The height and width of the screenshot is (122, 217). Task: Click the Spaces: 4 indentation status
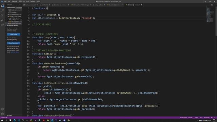(x=191, y=118)
